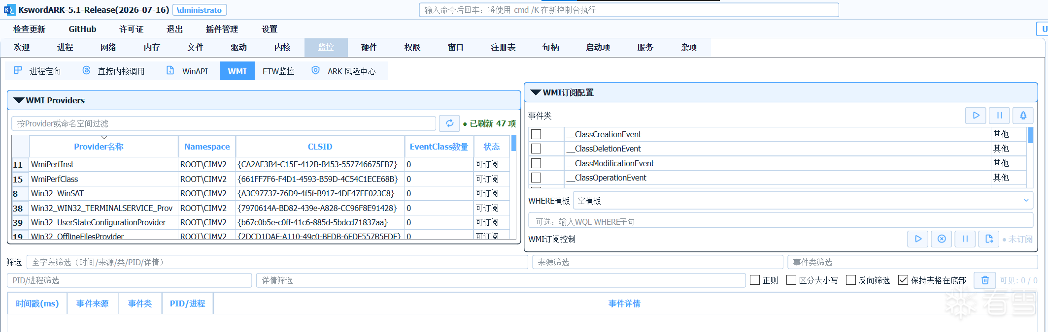Select the WmiPerfInst provider row
Image resolution: width=1048 pixels, height=332 pixels.
[261, 164]
